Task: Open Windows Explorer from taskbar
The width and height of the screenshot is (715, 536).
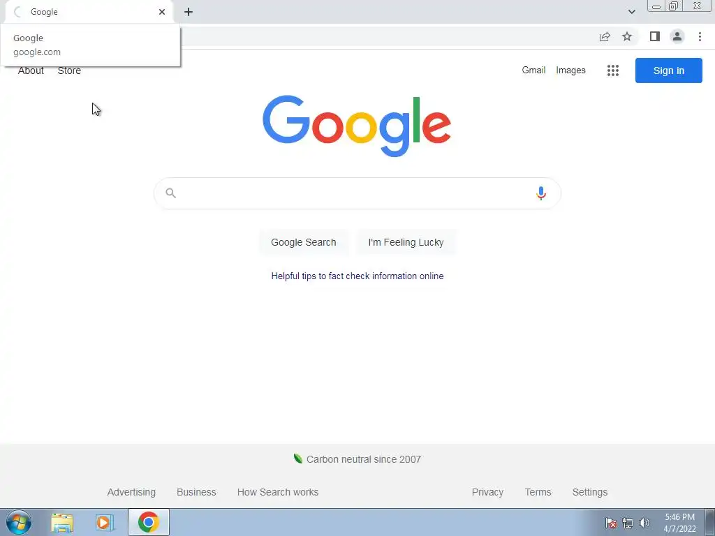Action: point(62,522)
